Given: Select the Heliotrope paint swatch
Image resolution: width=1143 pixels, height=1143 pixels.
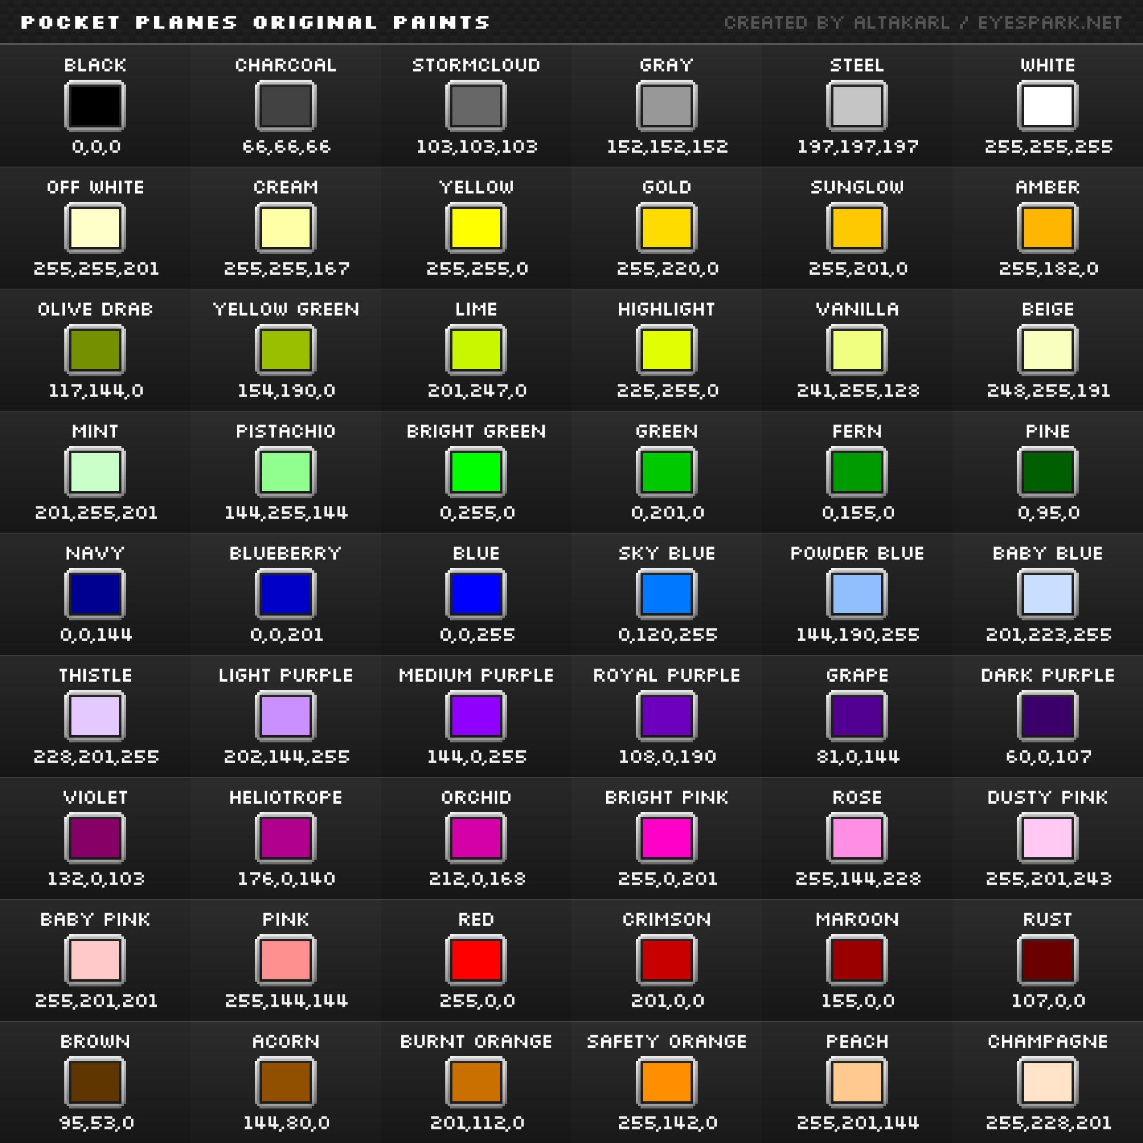Looking at the screenshot, I should (x=285, y=839).
